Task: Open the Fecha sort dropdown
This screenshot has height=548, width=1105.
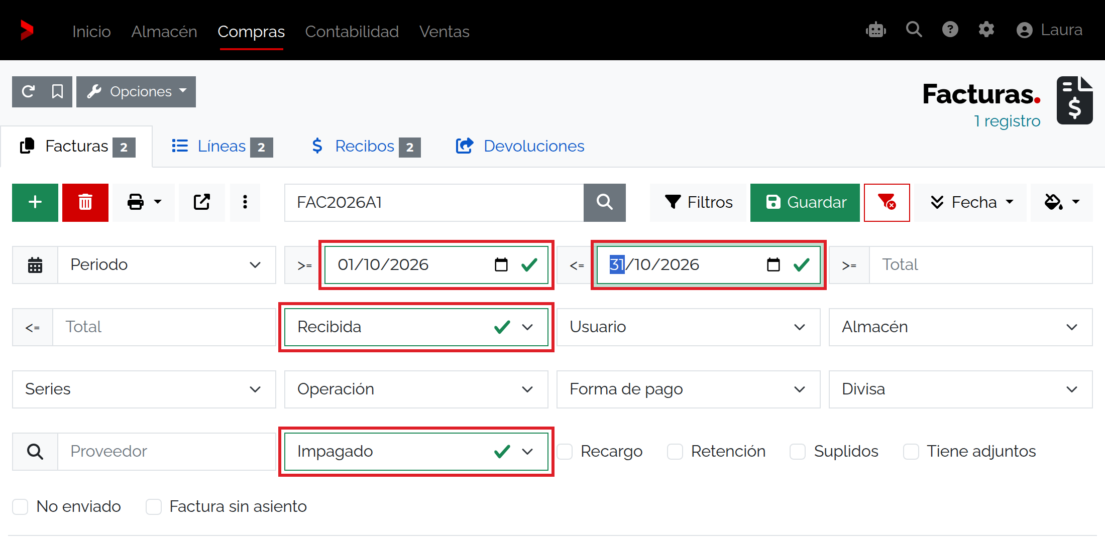Action: pyautogui.click(x=971, y=203)
